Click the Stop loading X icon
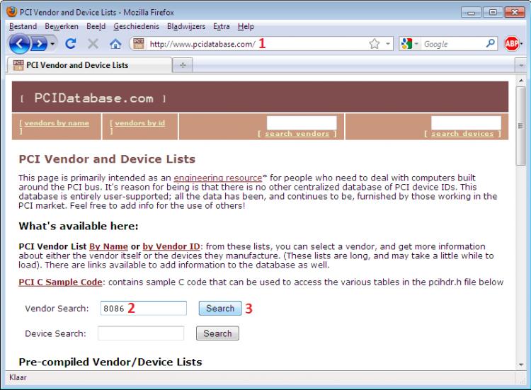The width and height of the screenshot is (531, 390). tap(93, 44)
